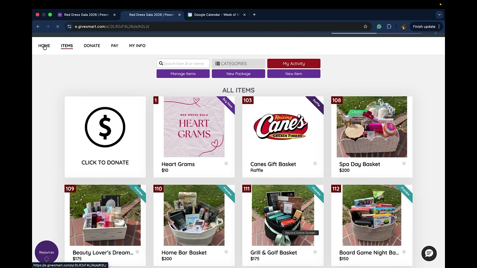Open the DONATE navigation link
Screen dimensions: 477x268
(92, 45)
